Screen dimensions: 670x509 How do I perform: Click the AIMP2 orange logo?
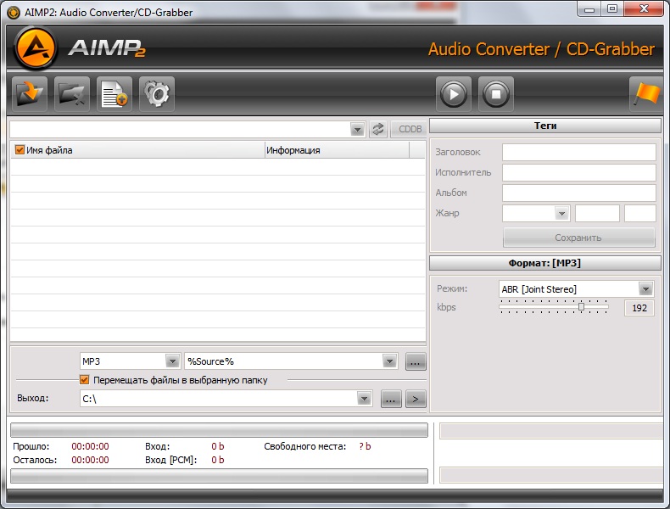point(35,48)
